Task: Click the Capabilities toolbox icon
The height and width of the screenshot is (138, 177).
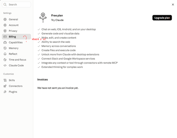Action: pyautogui.click(x=5, y=43)
